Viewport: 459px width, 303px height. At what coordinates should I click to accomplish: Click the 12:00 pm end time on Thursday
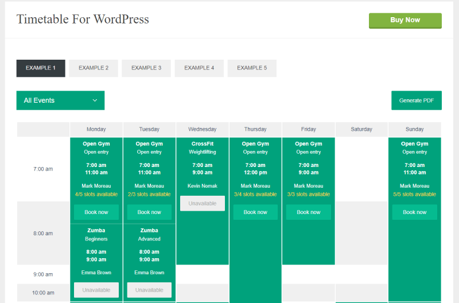click(x=255, y=172)
